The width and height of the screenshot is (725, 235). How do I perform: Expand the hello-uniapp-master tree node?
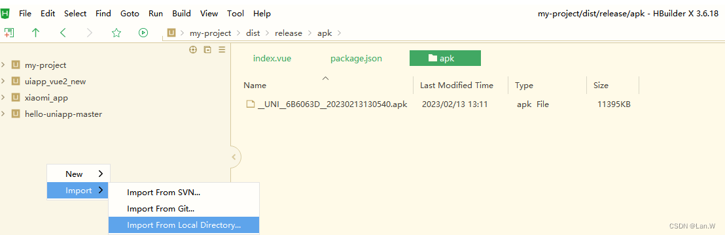tap(3, 113)
